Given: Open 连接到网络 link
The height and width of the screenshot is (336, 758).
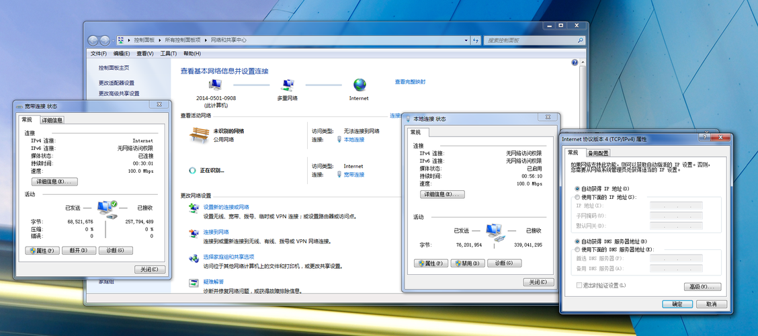Looking at the screenshot, I should (x=216, y=232).
